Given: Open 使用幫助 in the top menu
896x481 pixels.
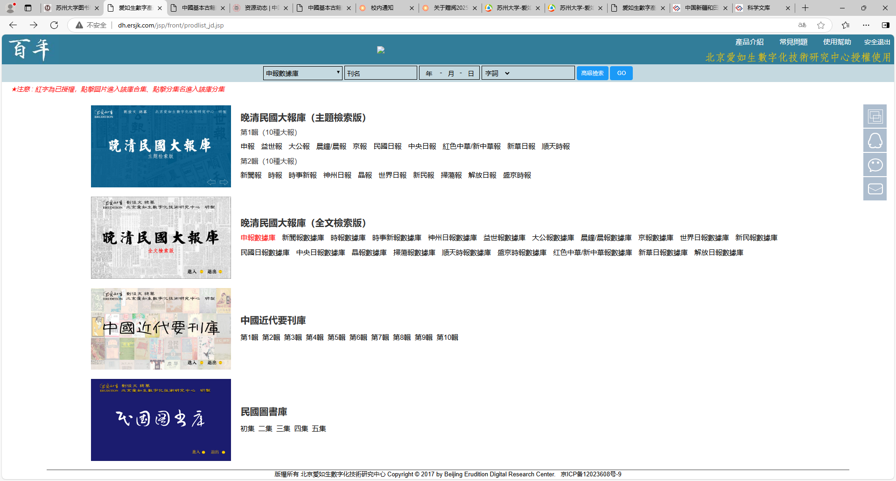Looking at the screenshot, I should point(837,42).
